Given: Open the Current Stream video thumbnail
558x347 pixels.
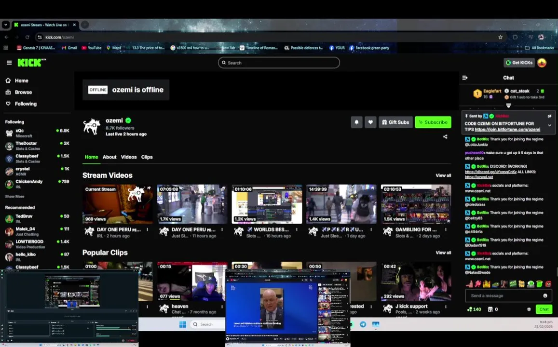Looking at the screenshot, I should pos(118,204).
